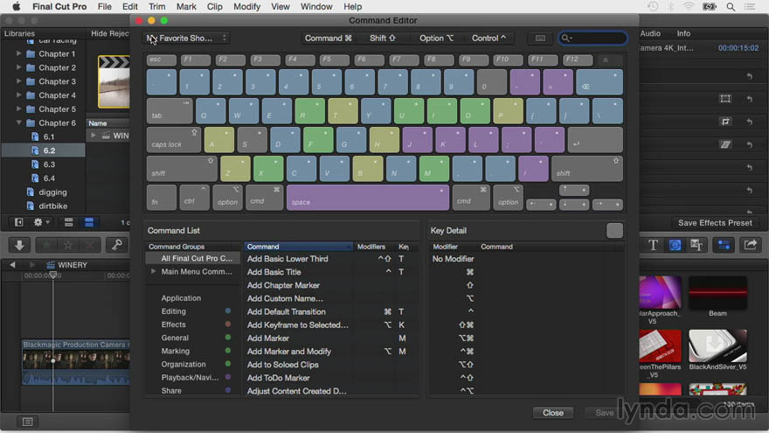This screenshot has height=433, width=769.
Task: Select the Share command group
Action: pyautogui.click(x=171, y=391)
